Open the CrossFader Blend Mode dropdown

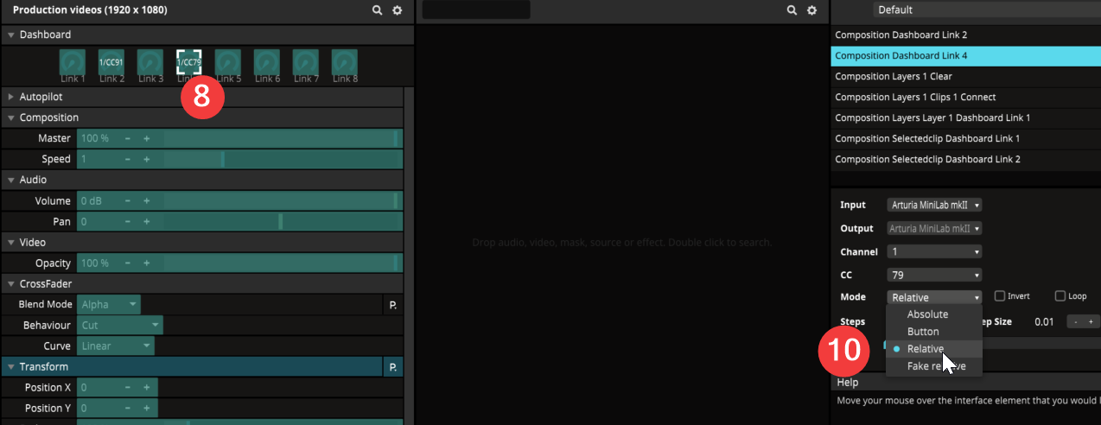(109, 304)
